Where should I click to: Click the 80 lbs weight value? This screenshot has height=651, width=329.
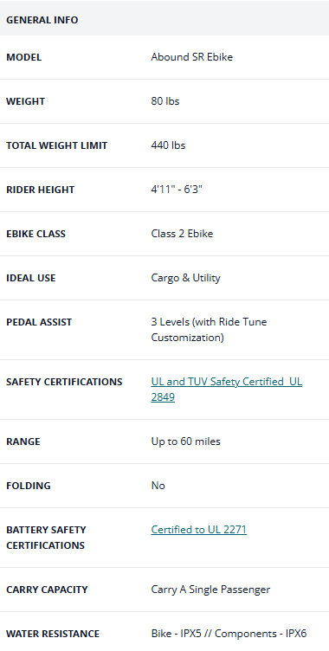pos(165,101)
